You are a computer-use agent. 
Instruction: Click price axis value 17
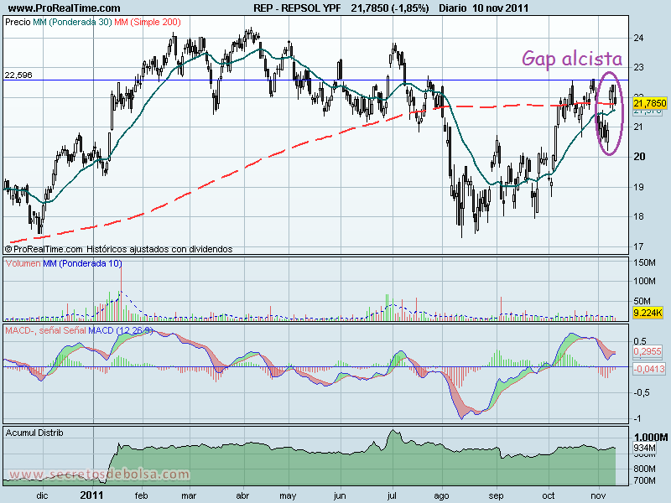(638, 246)
